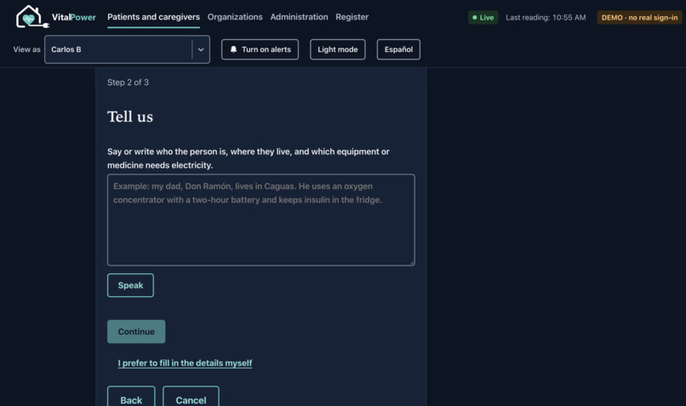Click the DEMO no real sign-in badge
The width and height of the screenshot is (686, 406).
639,18
